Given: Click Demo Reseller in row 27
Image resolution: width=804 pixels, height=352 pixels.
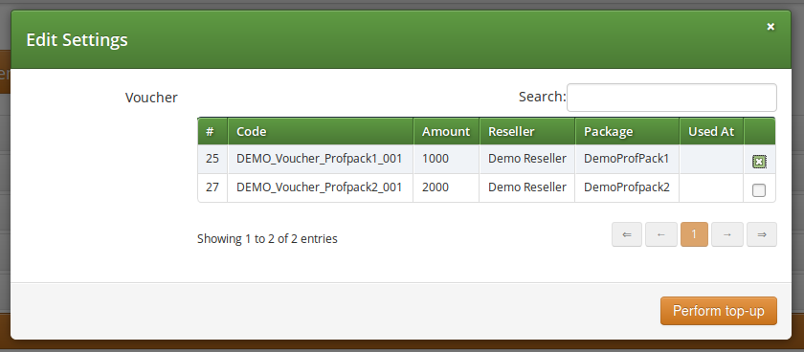Looking at the screenshot, I should (x=527, y=187).
